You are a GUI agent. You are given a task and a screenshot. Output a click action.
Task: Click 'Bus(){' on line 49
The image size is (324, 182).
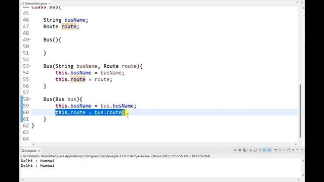pos(52,40)
